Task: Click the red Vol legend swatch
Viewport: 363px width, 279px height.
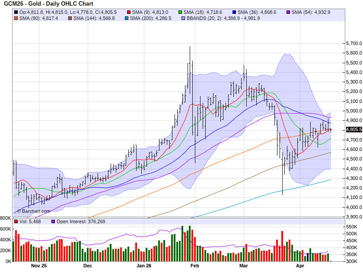Action: click(x=16, y=221)
